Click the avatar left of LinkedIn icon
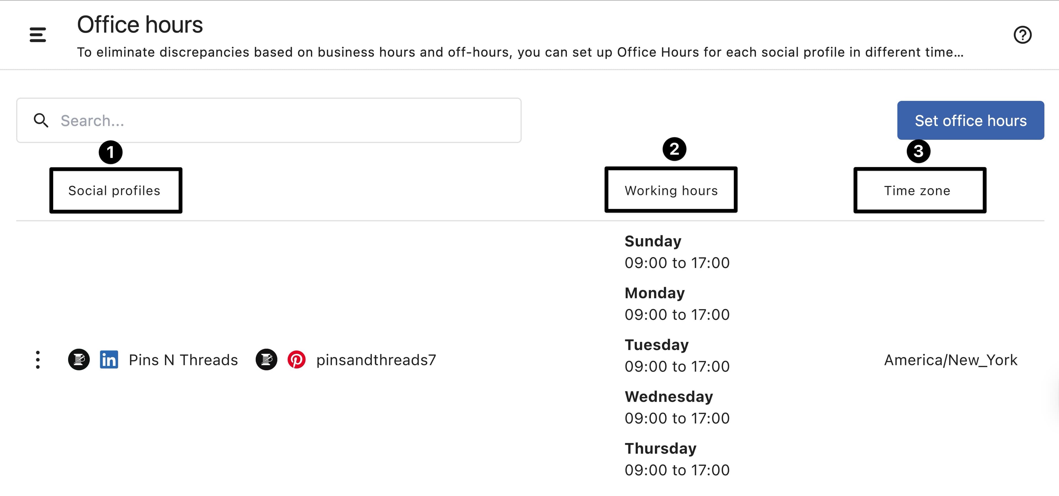 coord(79,360)
